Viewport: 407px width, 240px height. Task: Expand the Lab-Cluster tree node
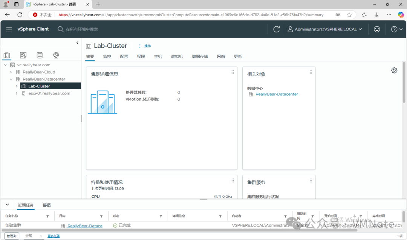click(17, 86)
